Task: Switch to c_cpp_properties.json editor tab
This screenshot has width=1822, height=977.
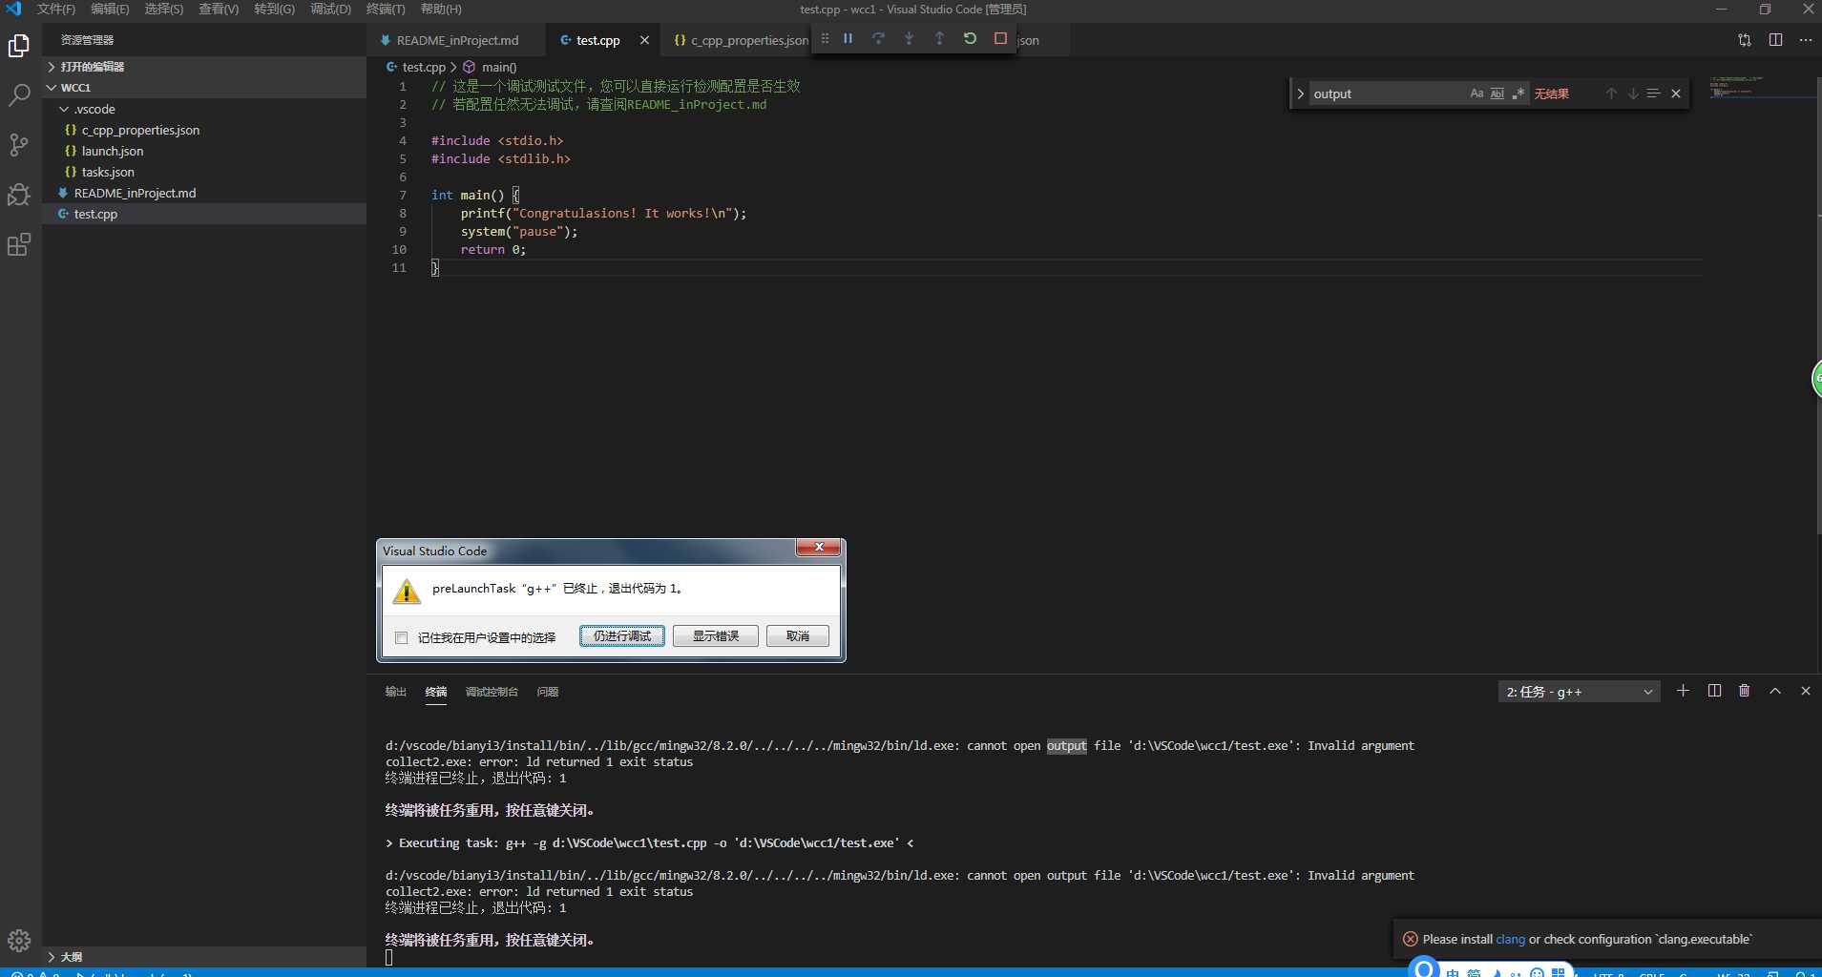Action: tap(741, 40)
